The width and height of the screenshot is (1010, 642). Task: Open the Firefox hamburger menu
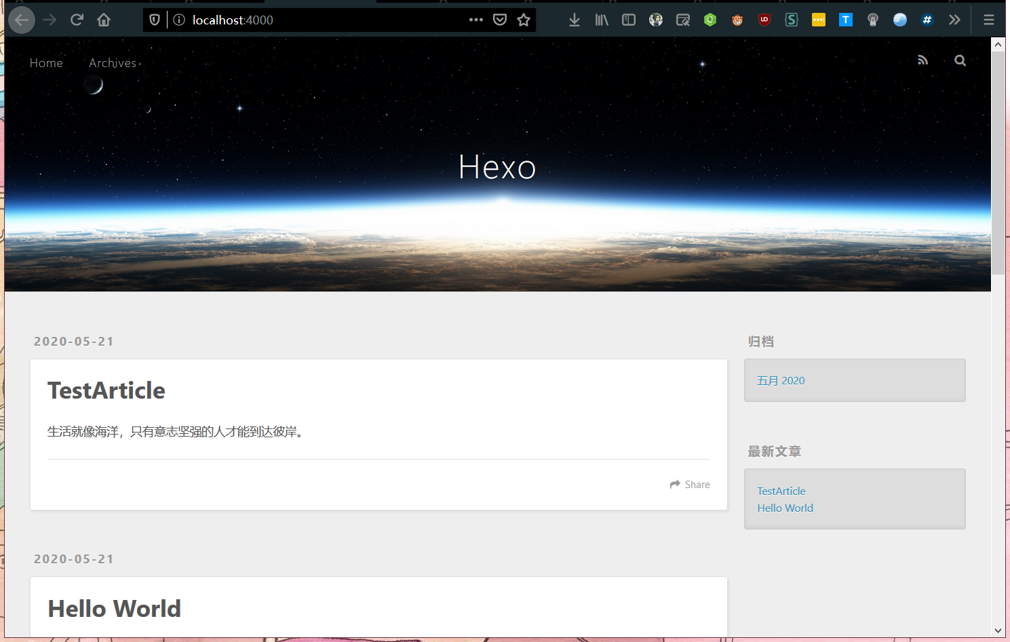tap(989, 20)
